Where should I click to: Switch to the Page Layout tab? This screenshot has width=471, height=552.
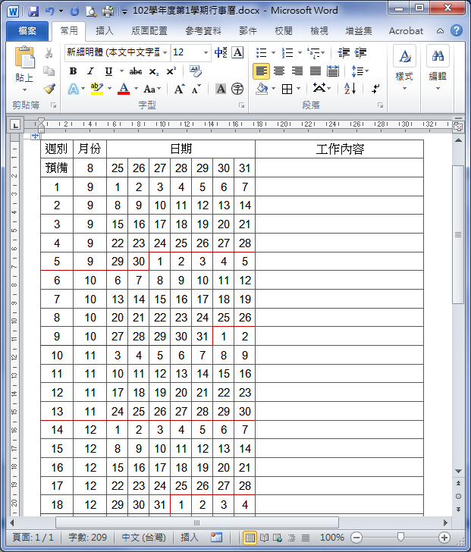pyautogui.click(x=149, y=31)
